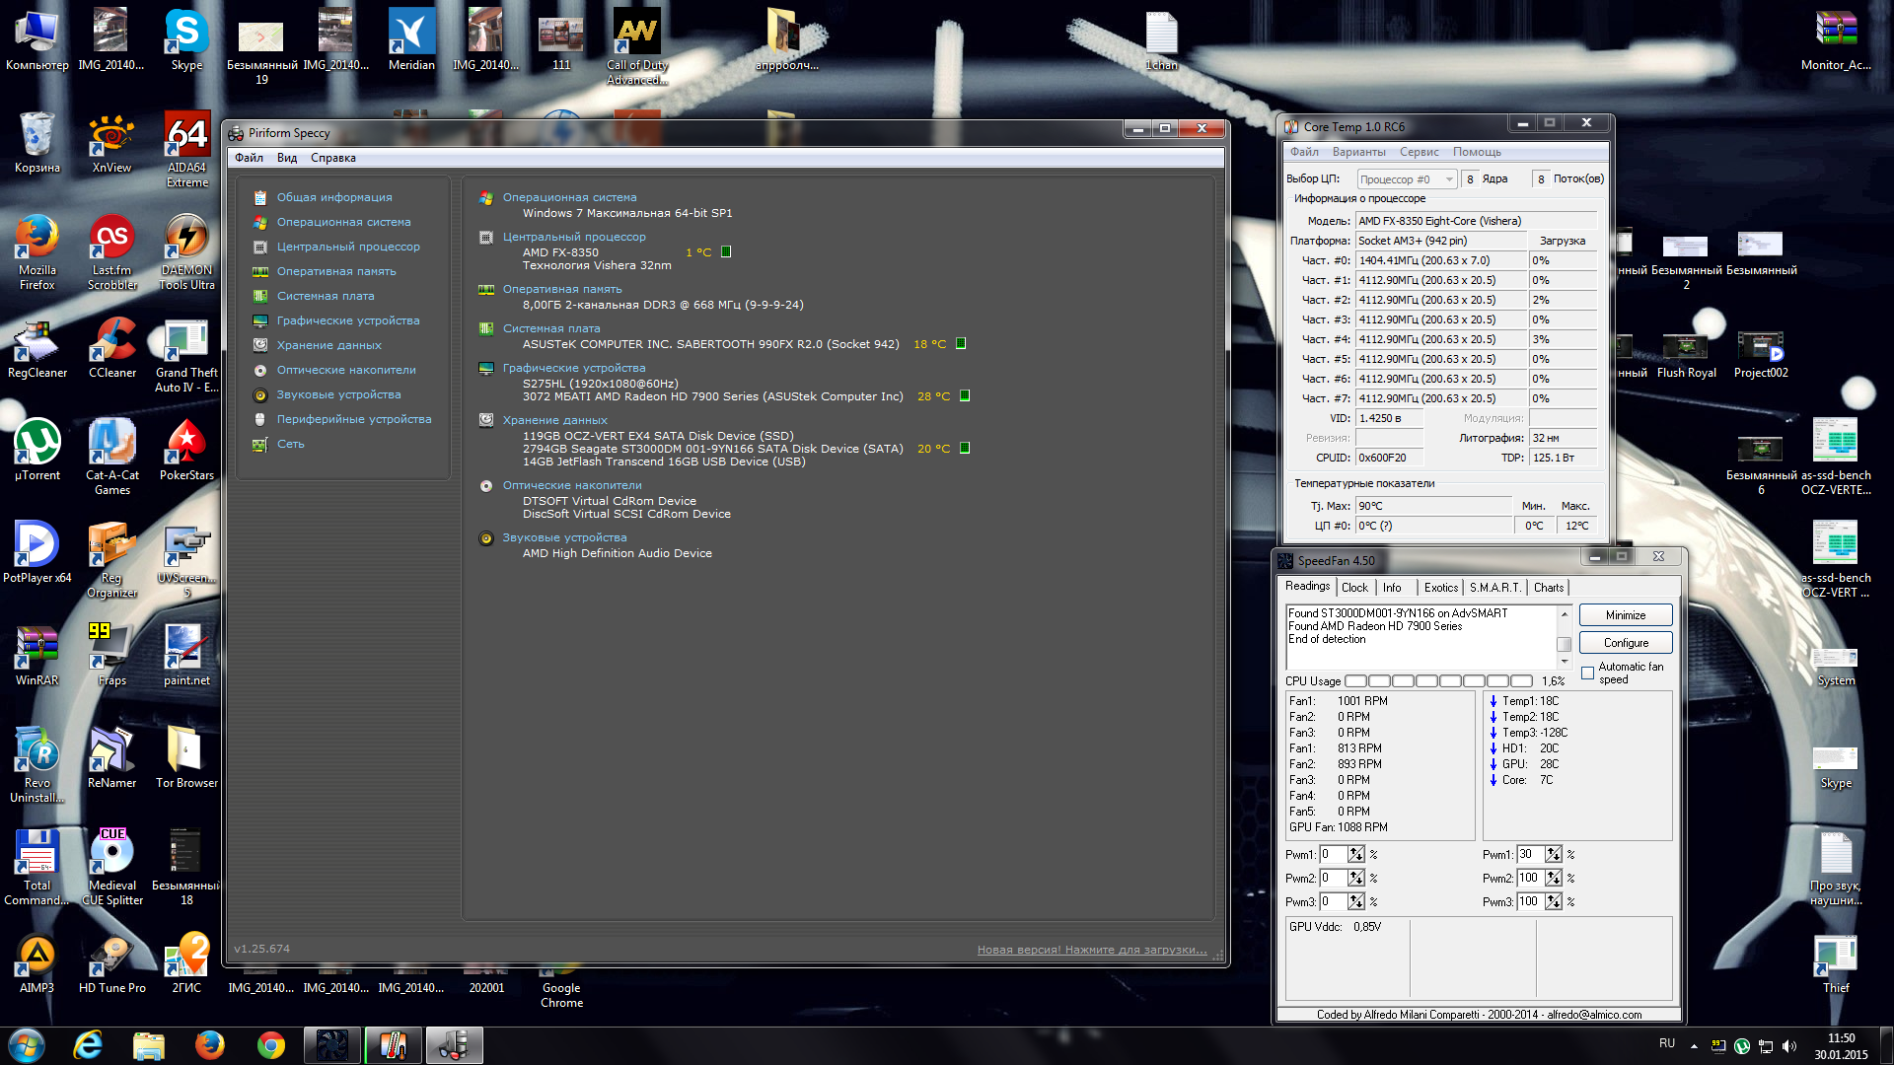Adjust the right Pwm3 spinner (value 100)
The image size is (1894, 1065).
point(1554,901)
